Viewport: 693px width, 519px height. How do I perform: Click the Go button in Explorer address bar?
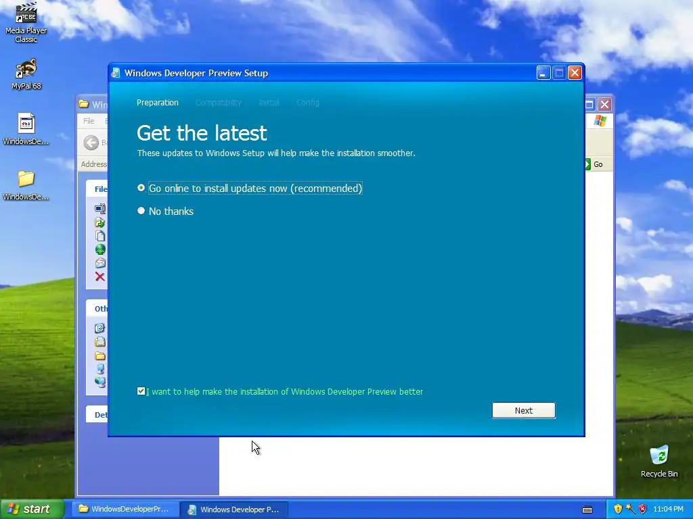[x=595, y=164]
